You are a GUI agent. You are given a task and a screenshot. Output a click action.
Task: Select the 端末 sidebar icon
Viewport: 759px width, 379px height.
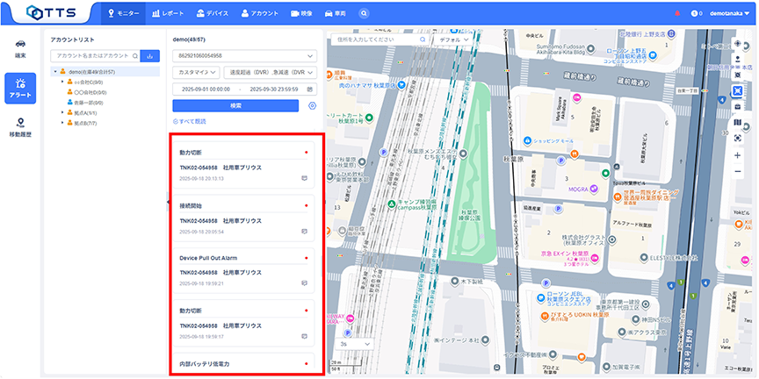[19, 46]
